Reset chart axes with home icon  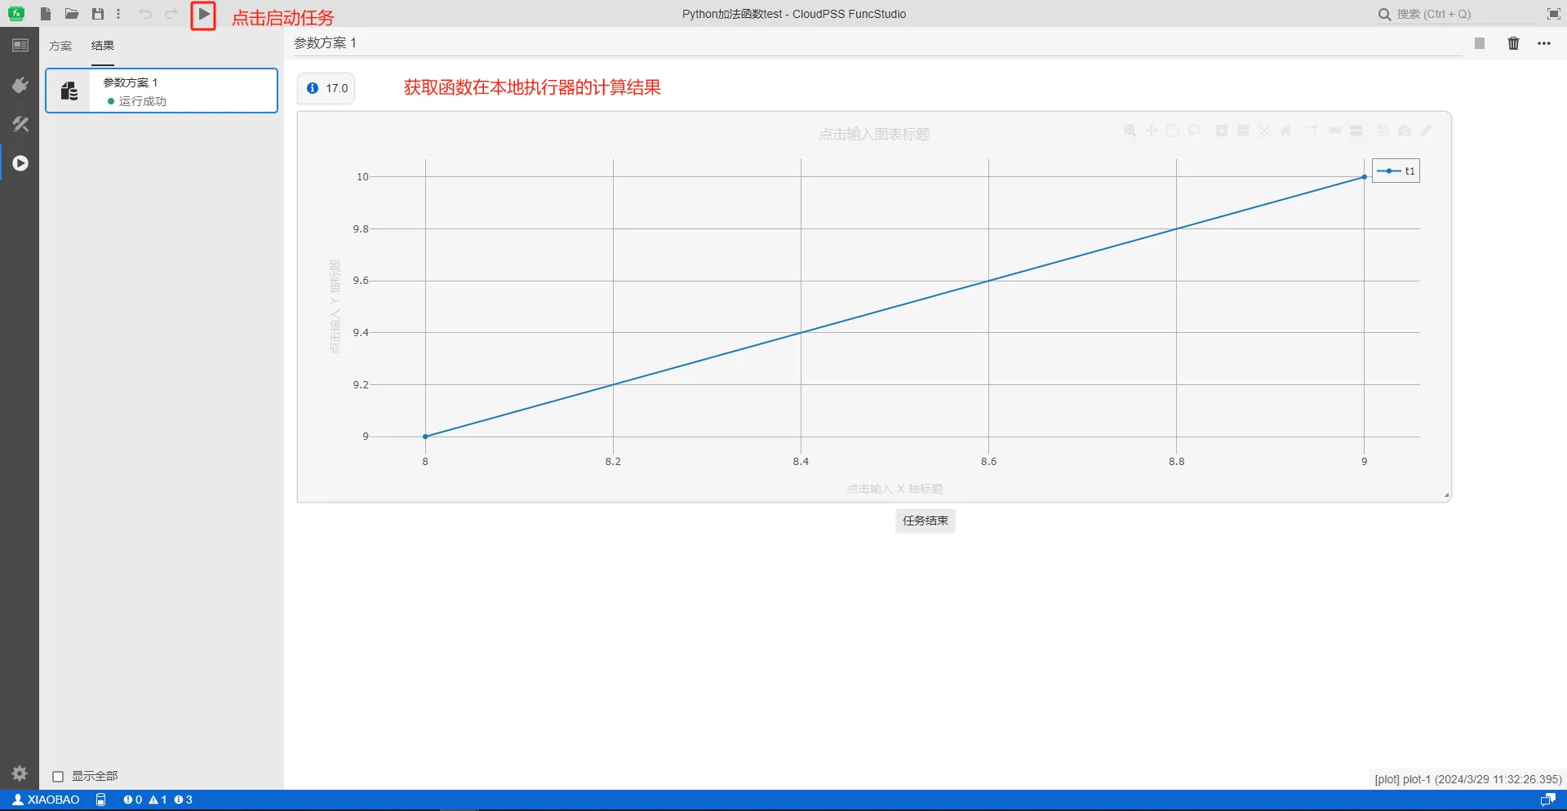click(x=1285, y=131)
